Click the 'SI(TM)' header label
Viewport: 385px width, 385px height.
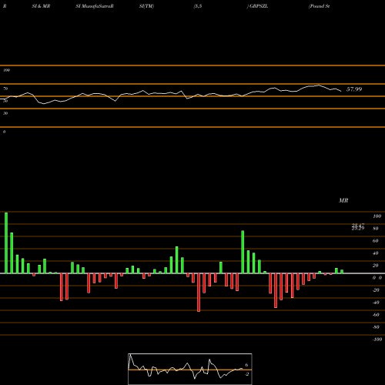(146, 6)
